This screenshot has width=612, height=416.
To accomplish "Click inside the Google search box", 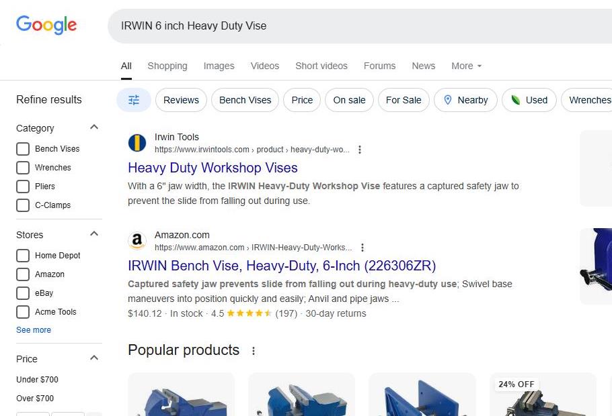I will (359, 25).
